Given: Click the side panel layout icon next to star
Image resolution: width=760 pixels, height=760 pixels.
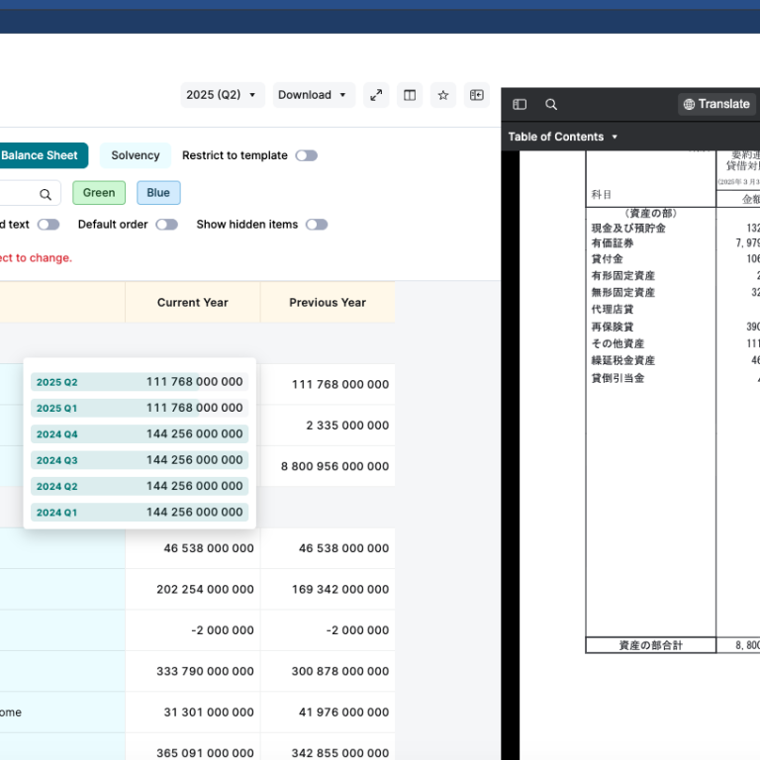Looking at the screenshot, I should (x=477, y=95).
